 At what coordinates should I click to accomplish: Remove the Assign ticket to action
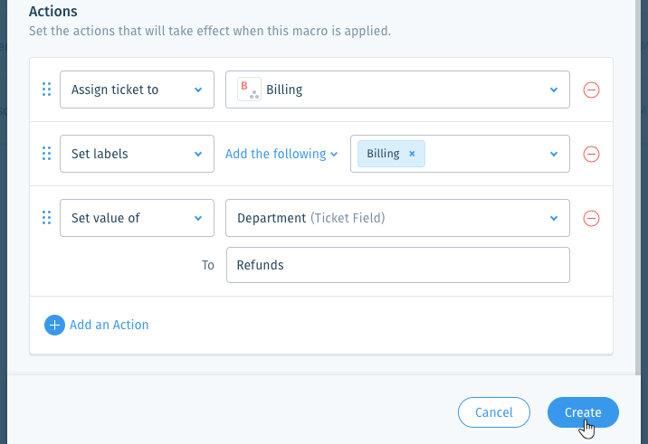point(591,90)
